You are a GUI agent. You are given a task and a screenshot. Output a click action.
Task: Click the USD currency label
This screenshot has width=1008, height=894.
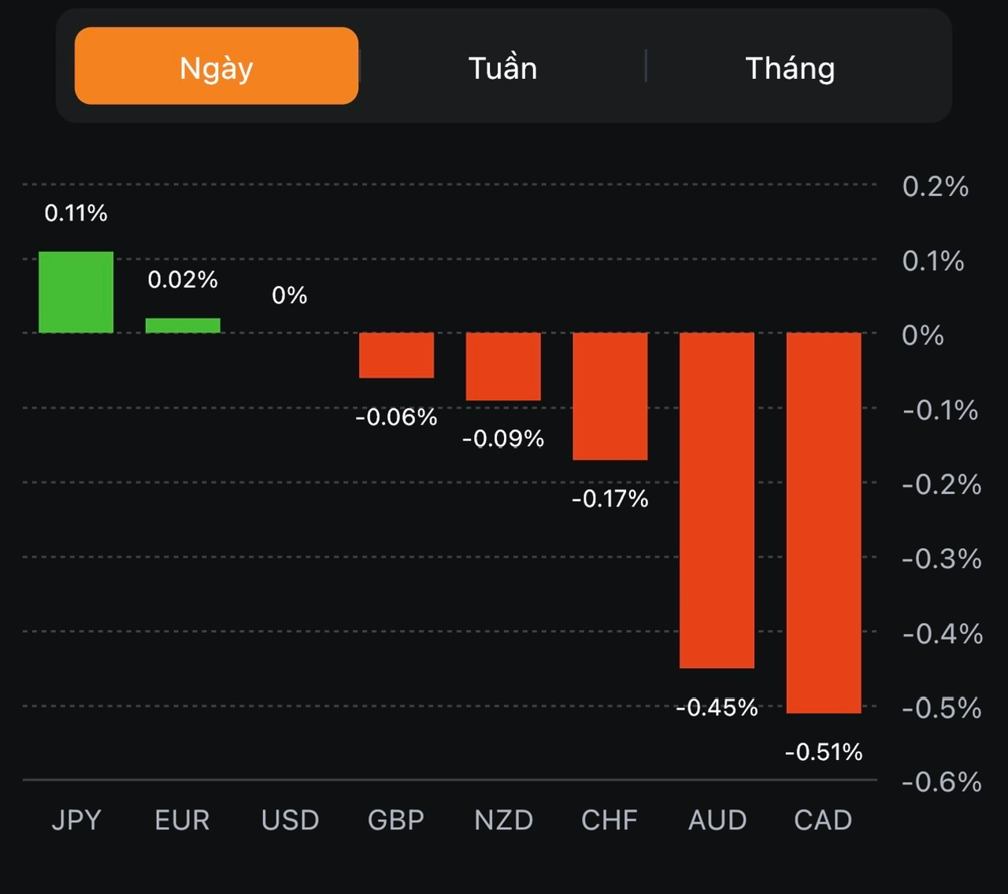point(290,820)
